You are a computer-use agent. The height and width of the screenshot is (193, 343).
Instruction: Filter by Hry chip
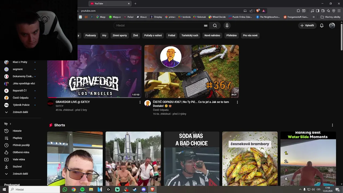coord(104,35)
